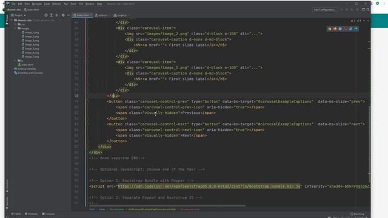Collapse the dinamic-site root folder

(x=12, y=20)
